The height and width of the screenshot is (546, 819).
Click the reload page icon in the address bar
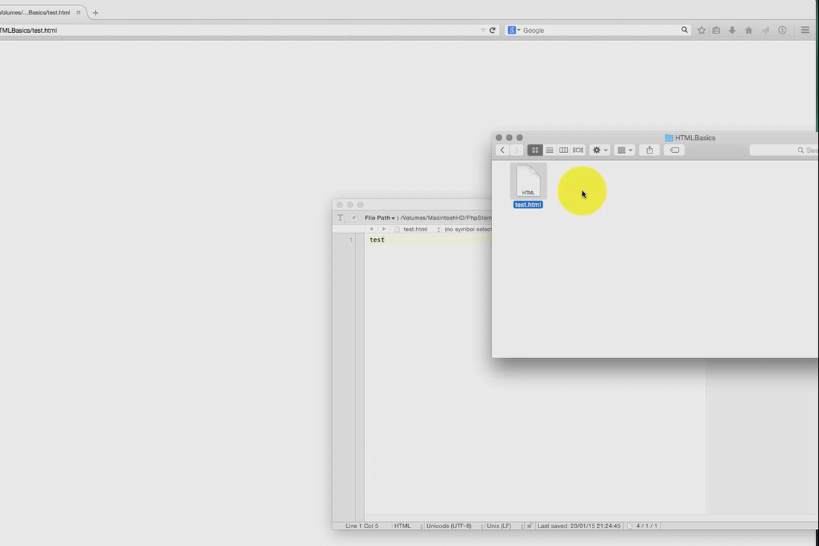point(493,30)
